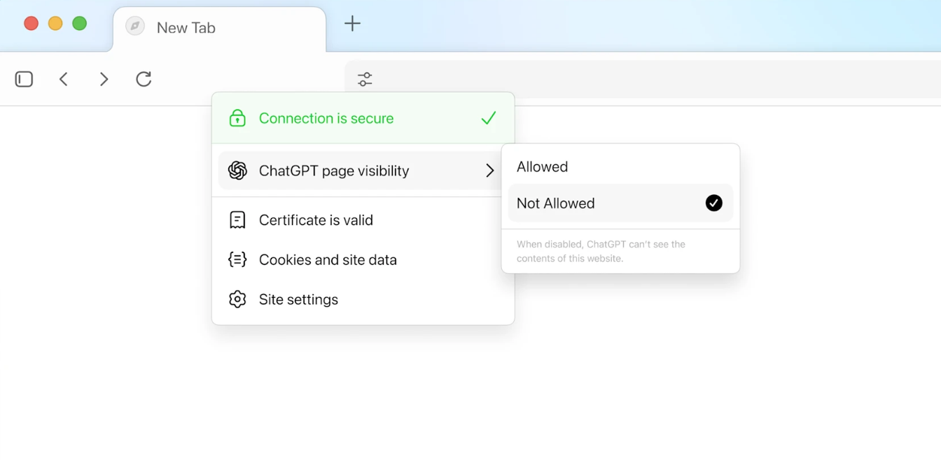Click the ChatGPT logo icon in the menu
941x460 pixels.
[x=237, y=170]
